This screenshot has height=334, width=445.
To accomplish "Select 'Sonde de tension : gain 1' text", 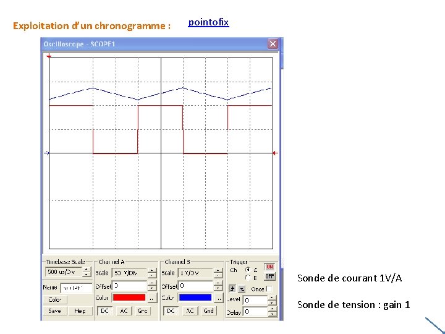I will (354, 305).
